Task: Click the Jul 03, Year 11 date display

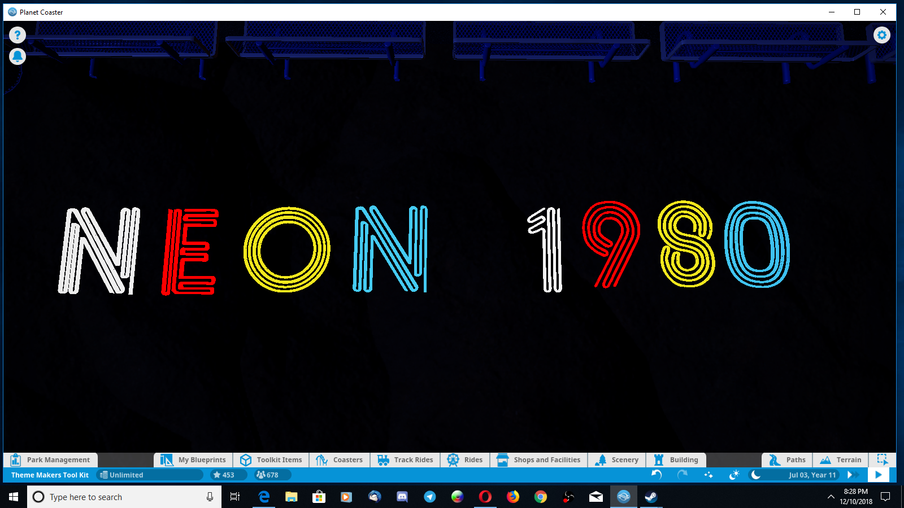Action: [812, 475]
